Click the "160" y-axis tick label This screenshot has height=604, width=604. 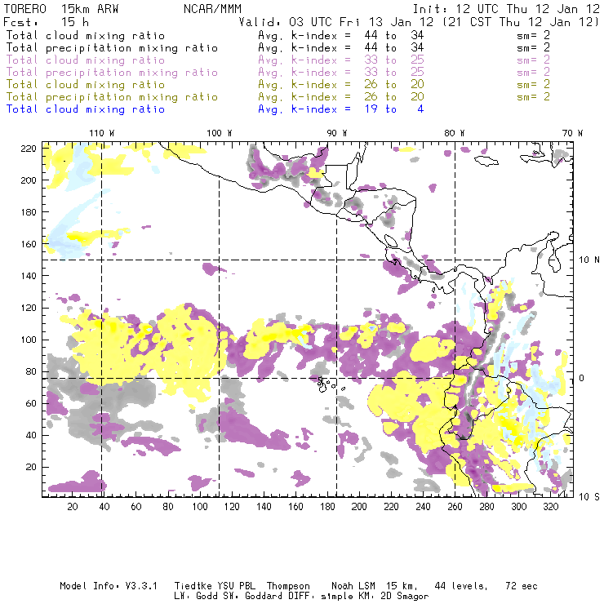point(28,244)
